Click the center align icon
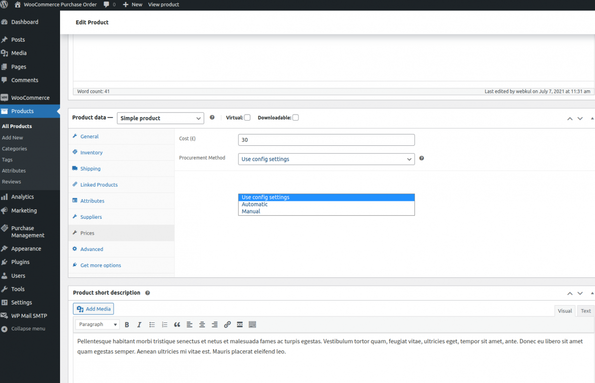595x383 pixels. (x=202, y=324)
